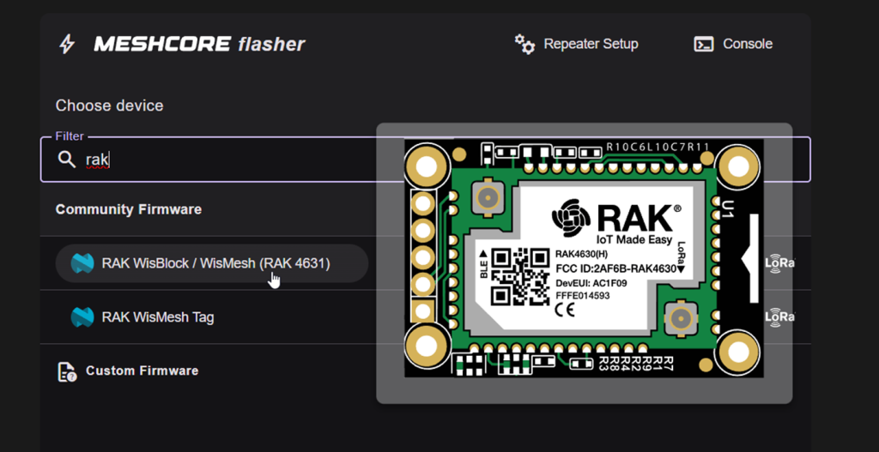The width and height of the screenshot is (879, 452).
Task: Click the Custom Firmware file icon
Action: (x=66, y=371)
